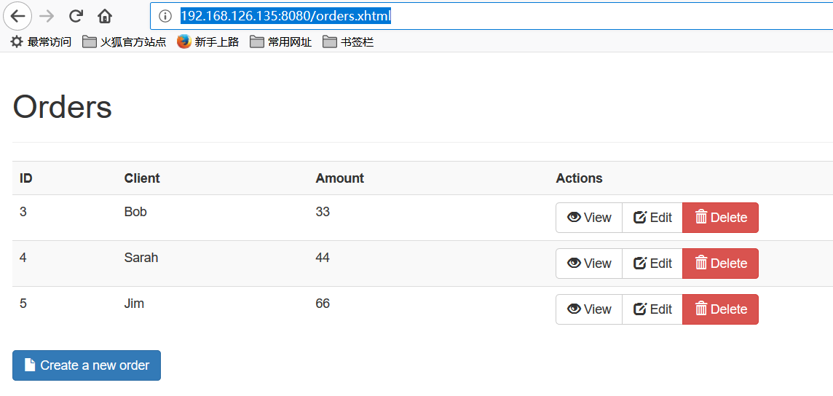View Jim's order
Image resolution: width=833 pixels, height=396 pixels.
click(588, 309)
